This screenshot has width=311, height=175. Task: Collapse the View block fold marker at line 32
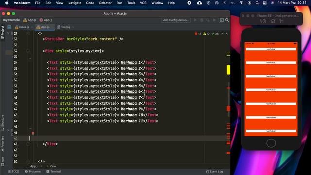coord(28,51)
